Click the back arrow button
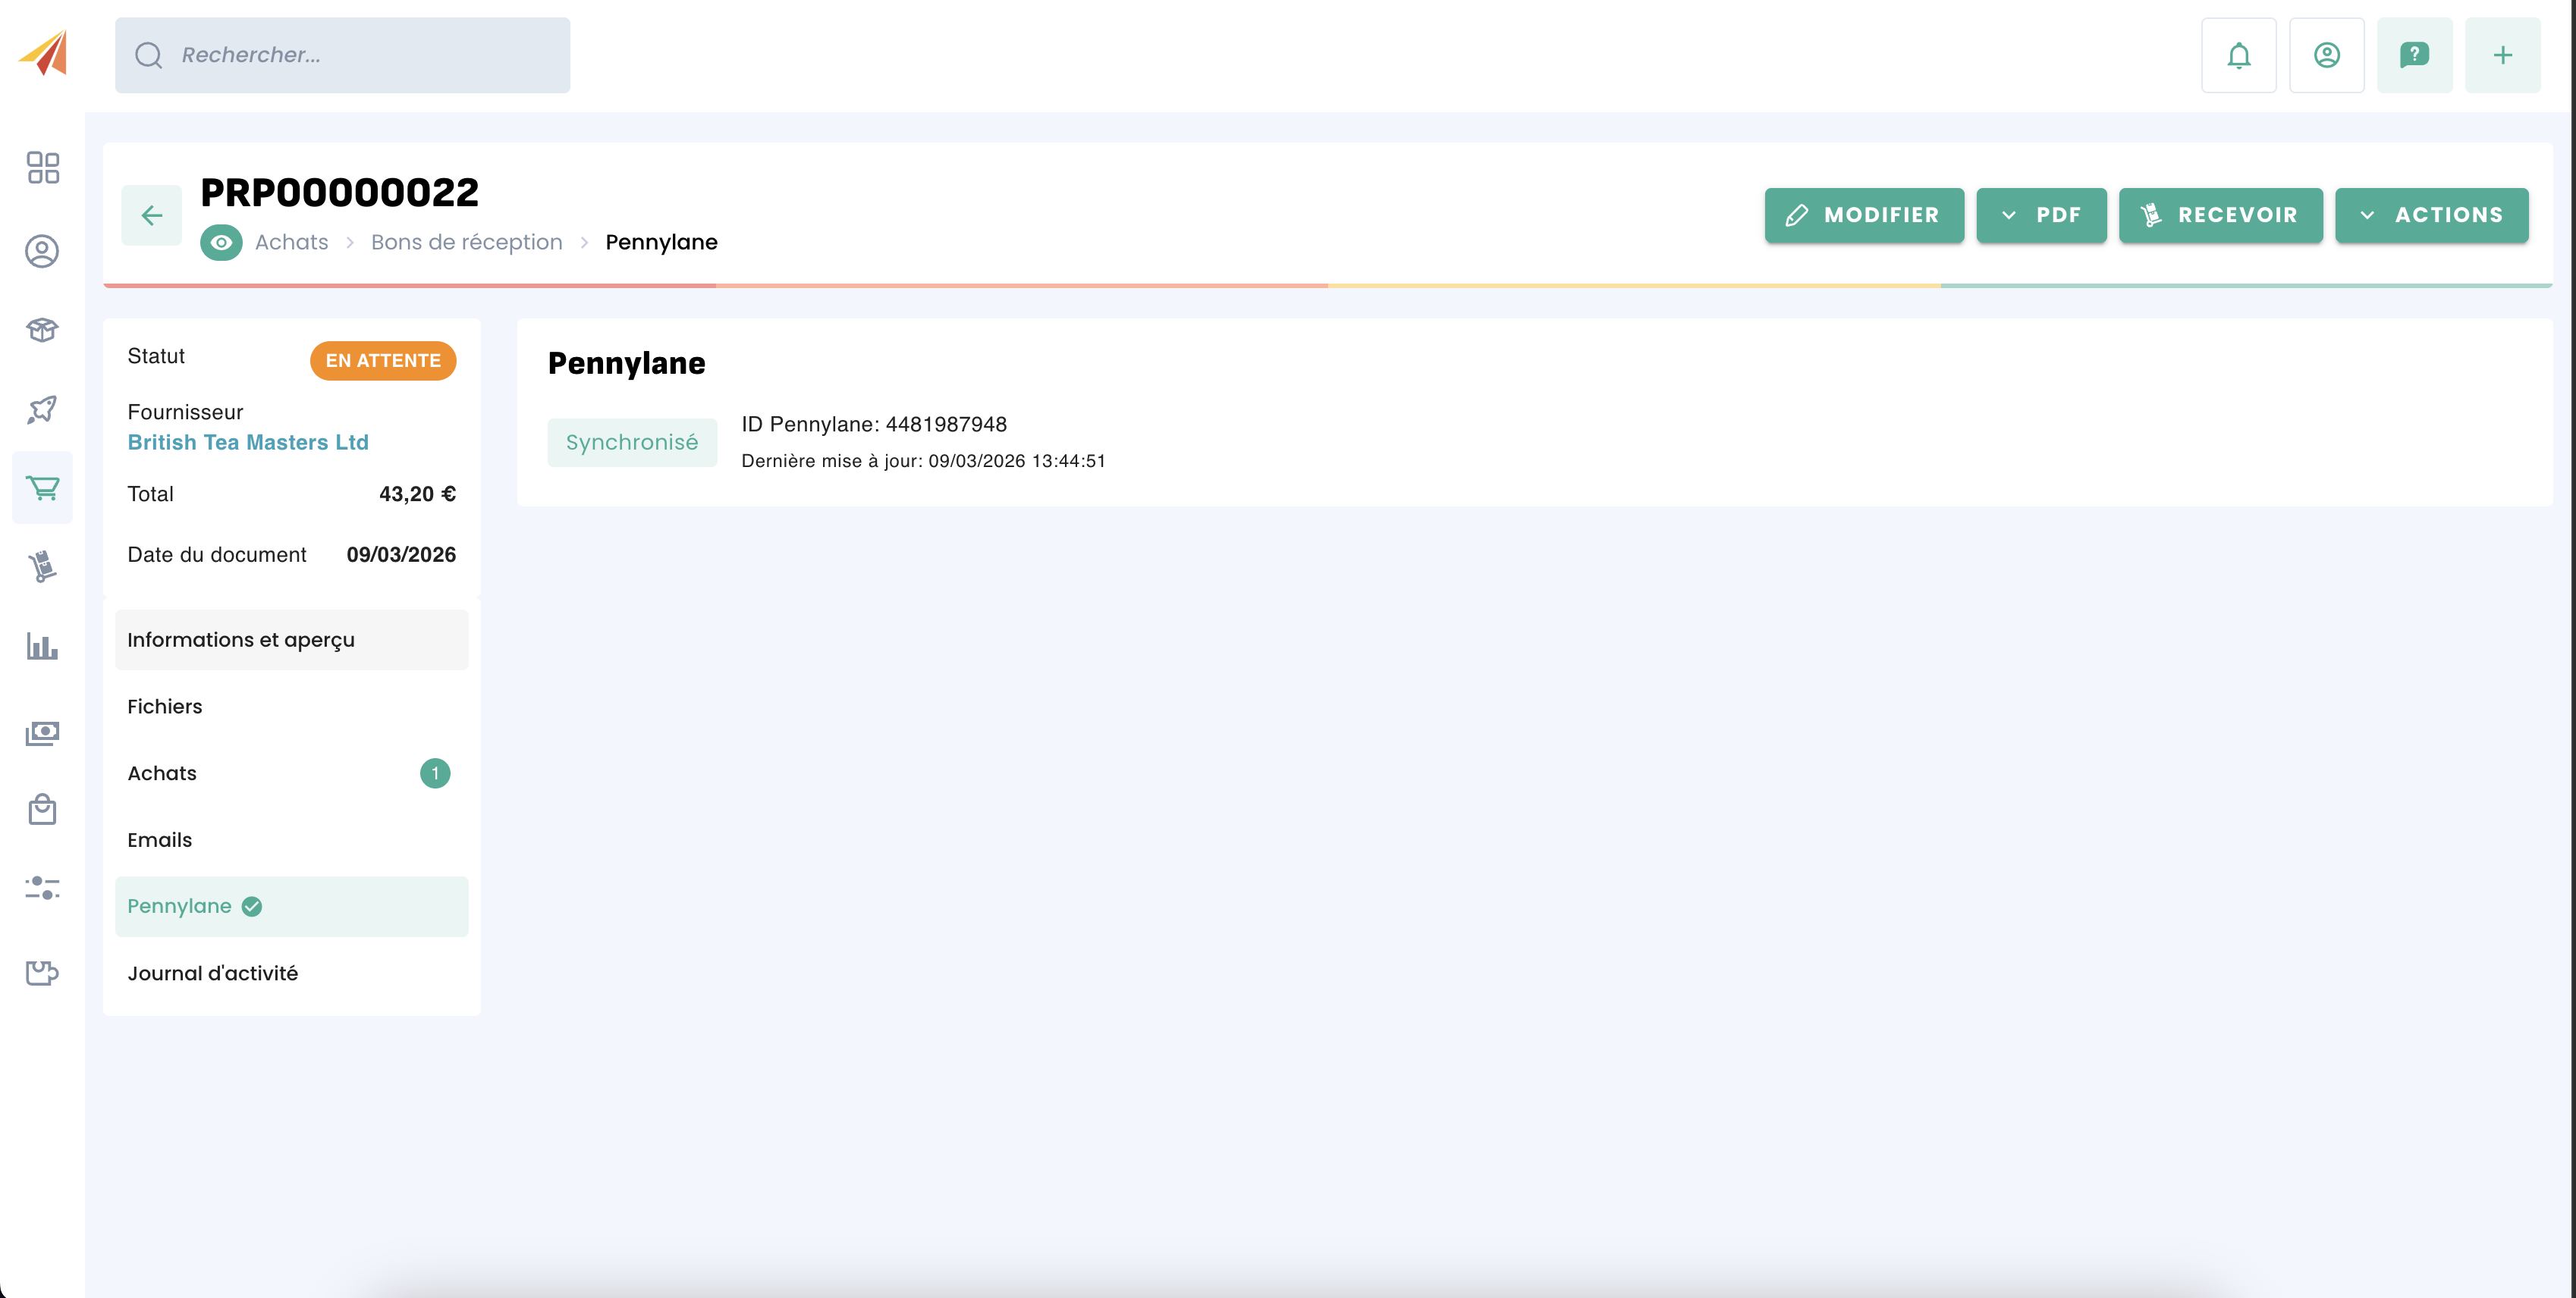Image resolution: width=2576 pixels, height=1298 pixels. click(152, 215)
